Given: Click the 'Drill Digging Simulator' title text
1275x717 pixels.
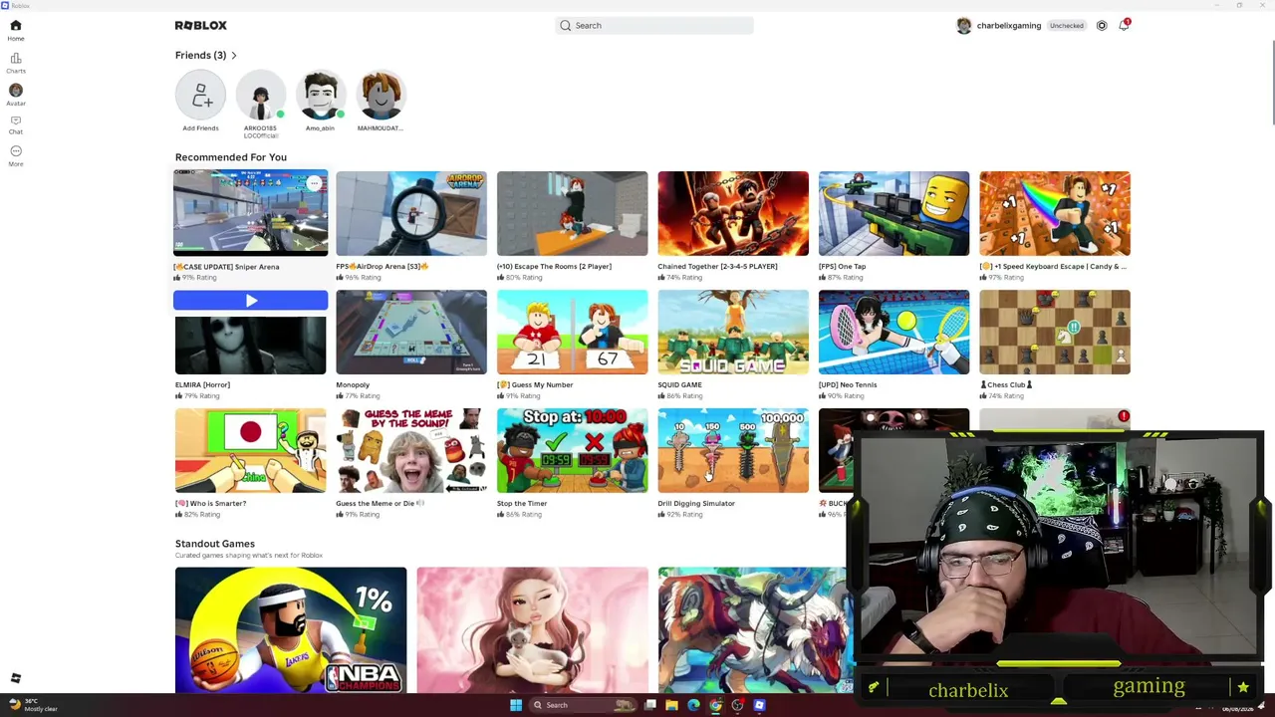Looking at the screenshot, I should tap(696, 504).
